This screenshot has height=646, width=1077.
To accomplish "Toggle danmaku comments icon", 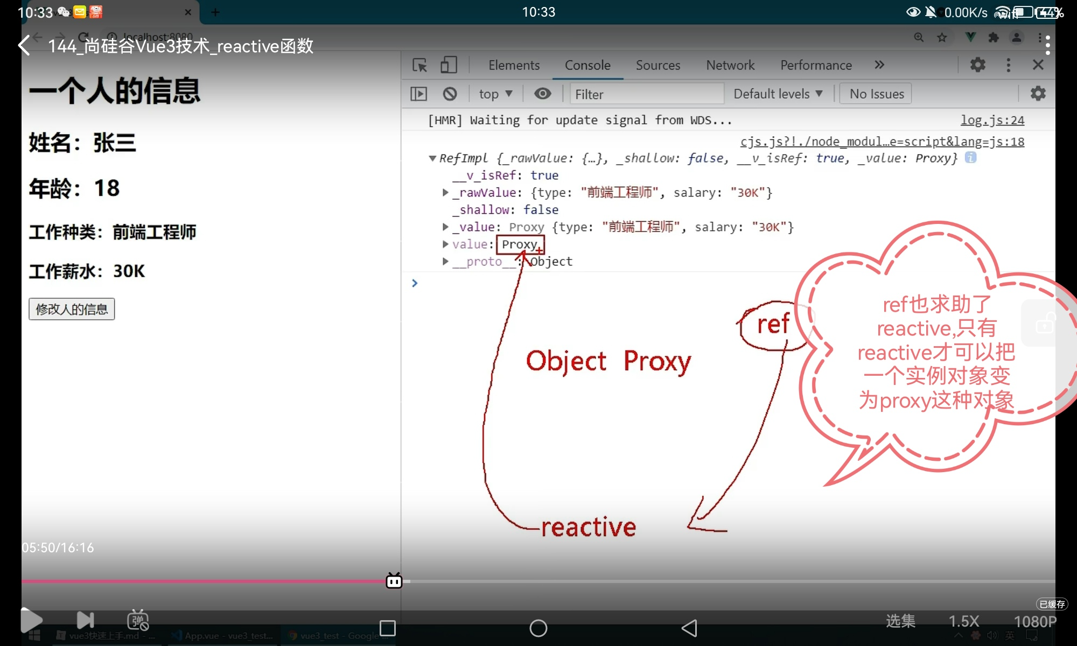I will (138, 620).
